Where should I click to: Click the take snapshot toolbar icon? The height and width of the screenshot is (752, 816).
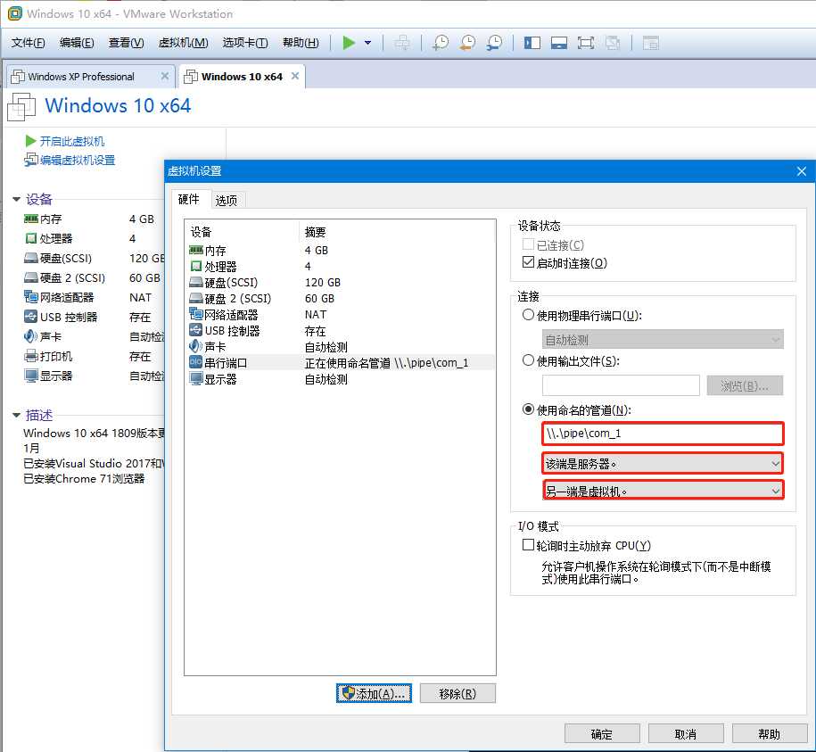pos(441,43)
